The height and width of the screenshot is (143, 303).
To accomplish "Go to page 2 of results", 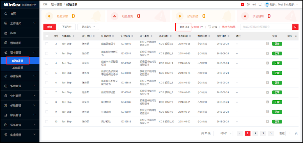I will click(x=255, y=133).
